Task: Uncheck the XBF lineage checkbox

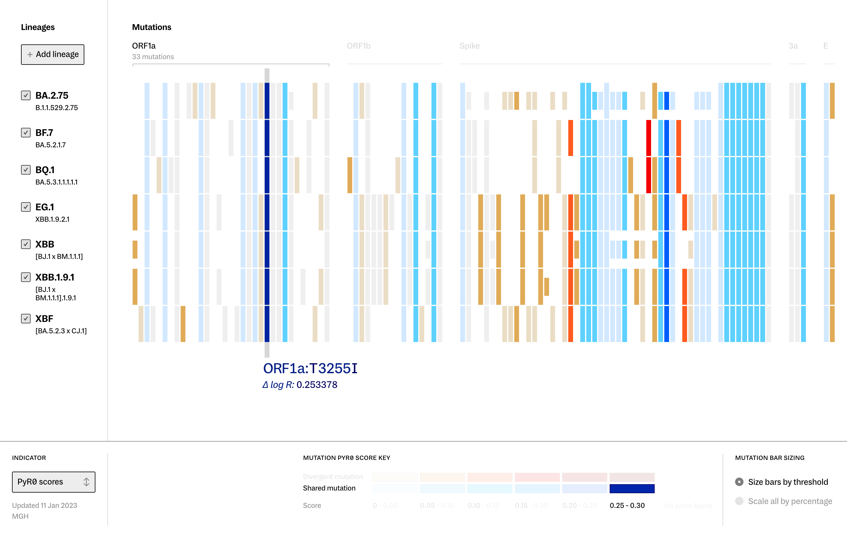Action: [x=26, y=319]
